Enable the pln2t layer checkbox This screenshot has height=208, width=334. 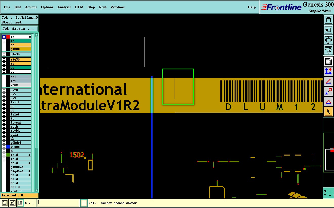4,49
